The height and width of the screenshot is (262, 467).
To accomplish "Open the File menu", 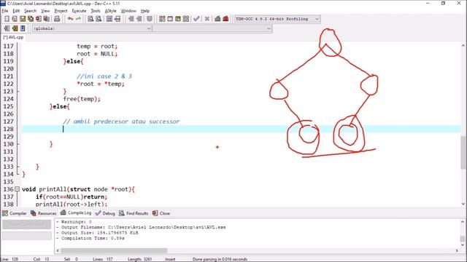I will coord(5,11).
